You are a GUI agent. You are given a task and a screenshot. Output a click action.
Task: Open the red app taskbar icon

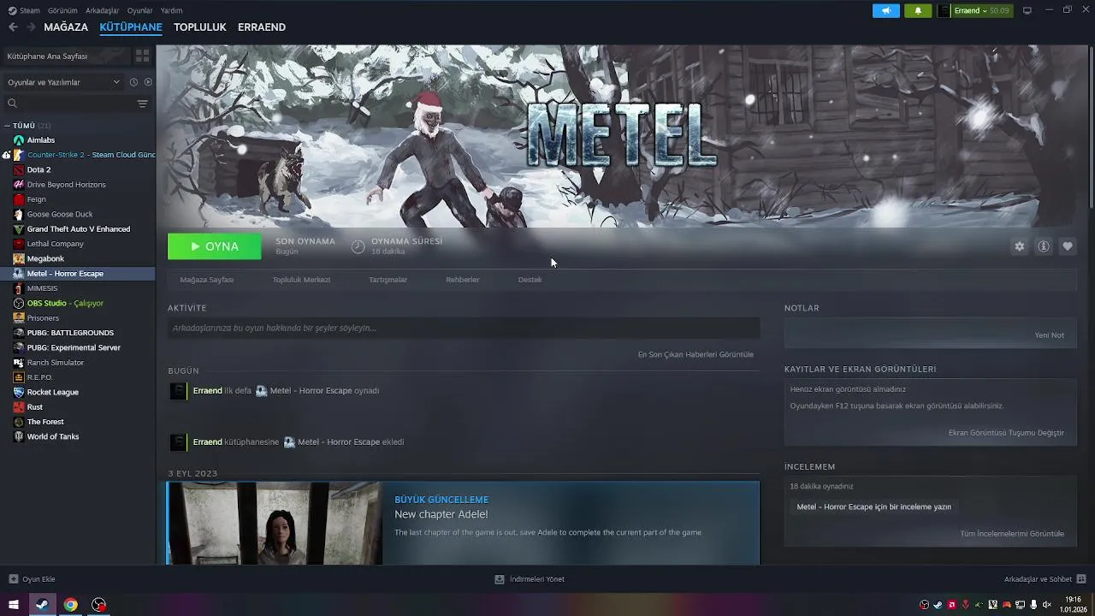99,605
